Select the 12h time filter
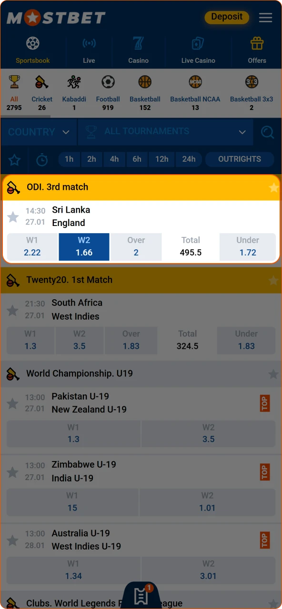The image size is (282, 609). pos(161,159)
